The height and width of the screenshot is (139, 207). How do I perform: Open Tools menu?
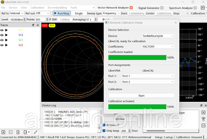[x=74, y=8]
